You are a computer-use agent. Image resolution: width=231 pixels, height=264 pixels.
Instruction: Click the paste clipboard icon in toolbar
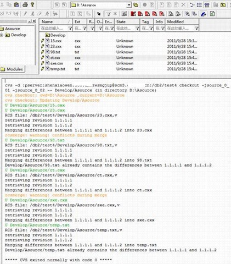pos(16,4)
